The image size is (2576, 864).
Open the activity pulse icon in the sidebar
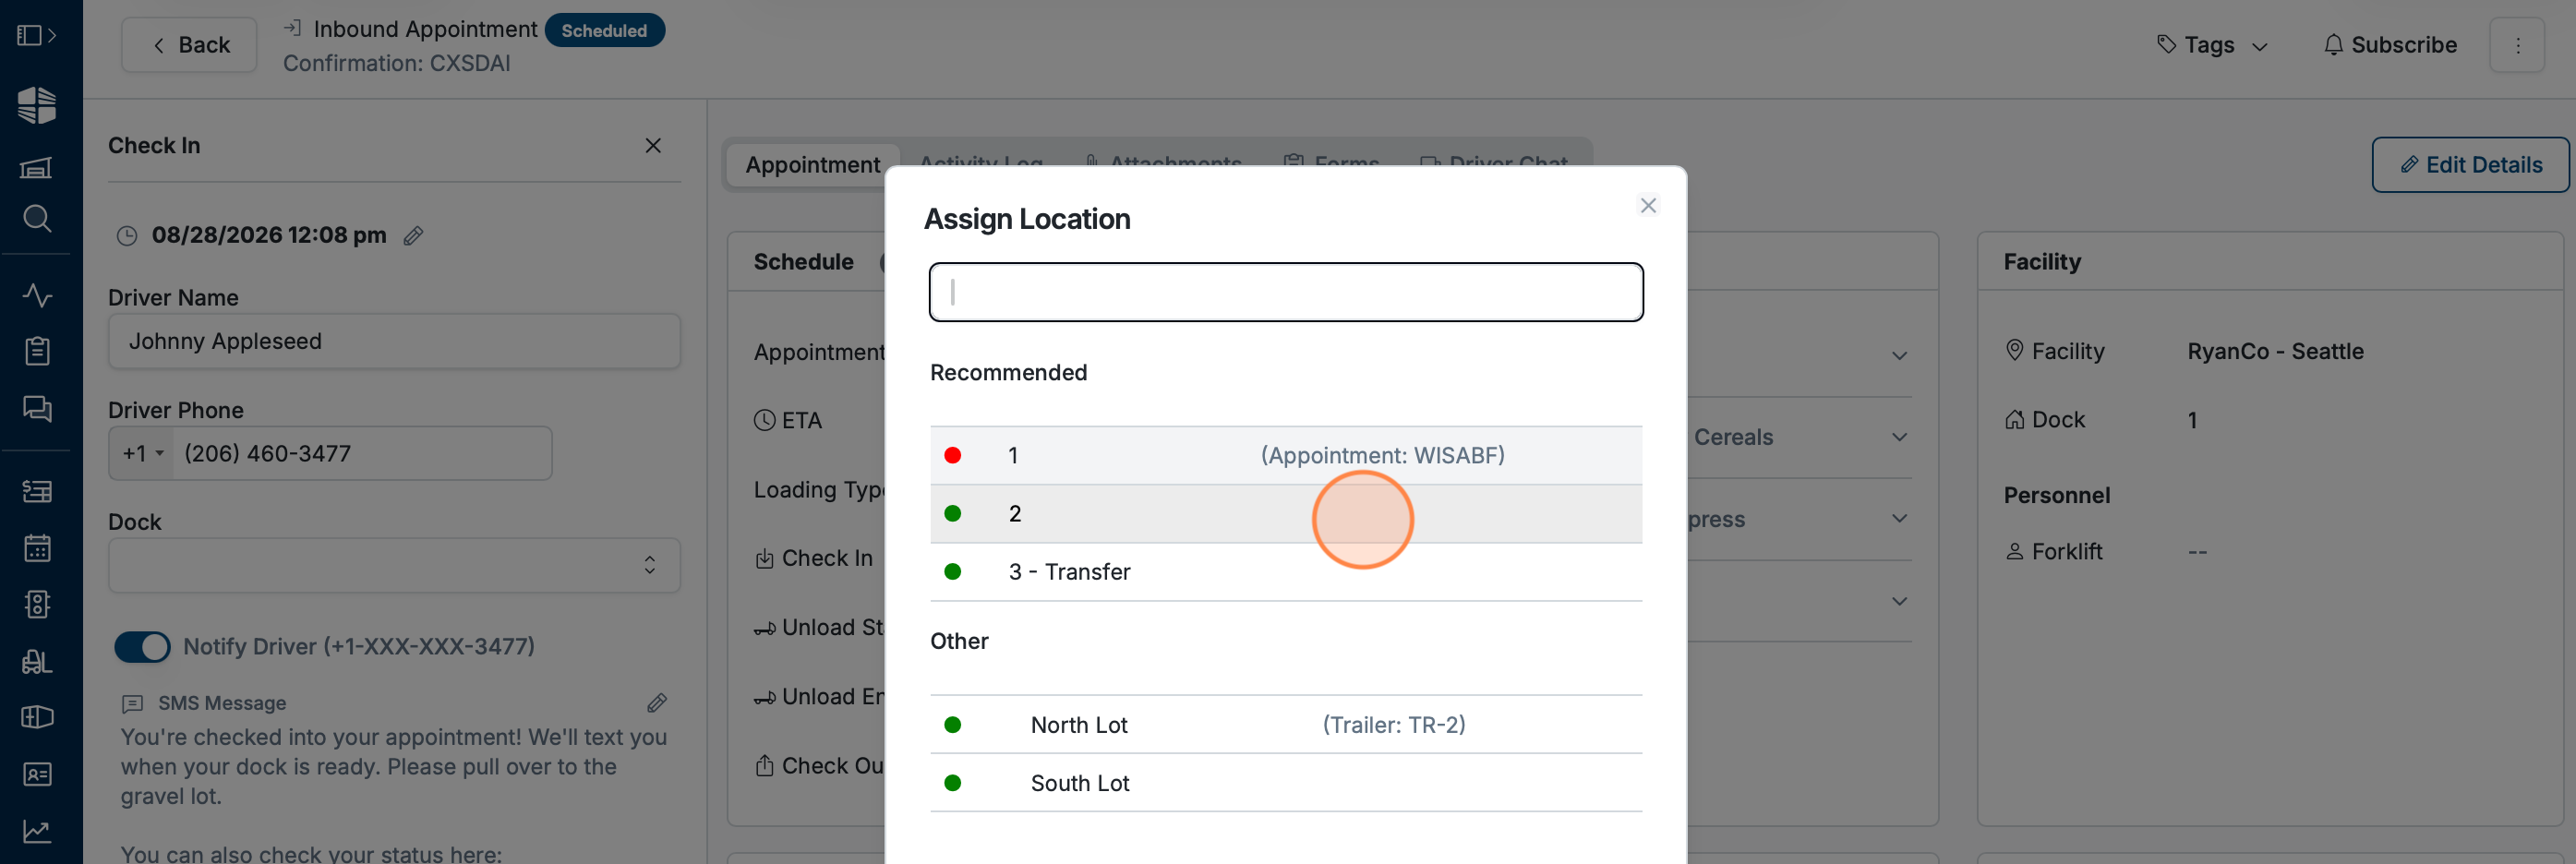click(37, 295)
